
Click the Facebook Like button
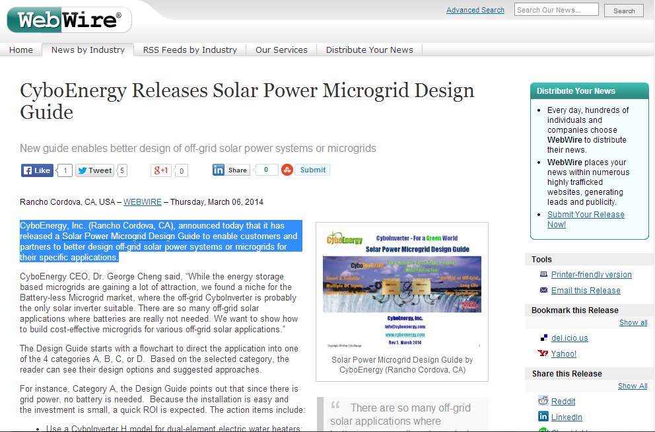click(37, 170)
